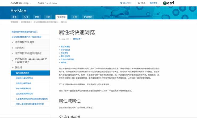
Task: Click the 登录 sign-in link
Action: 143,3
